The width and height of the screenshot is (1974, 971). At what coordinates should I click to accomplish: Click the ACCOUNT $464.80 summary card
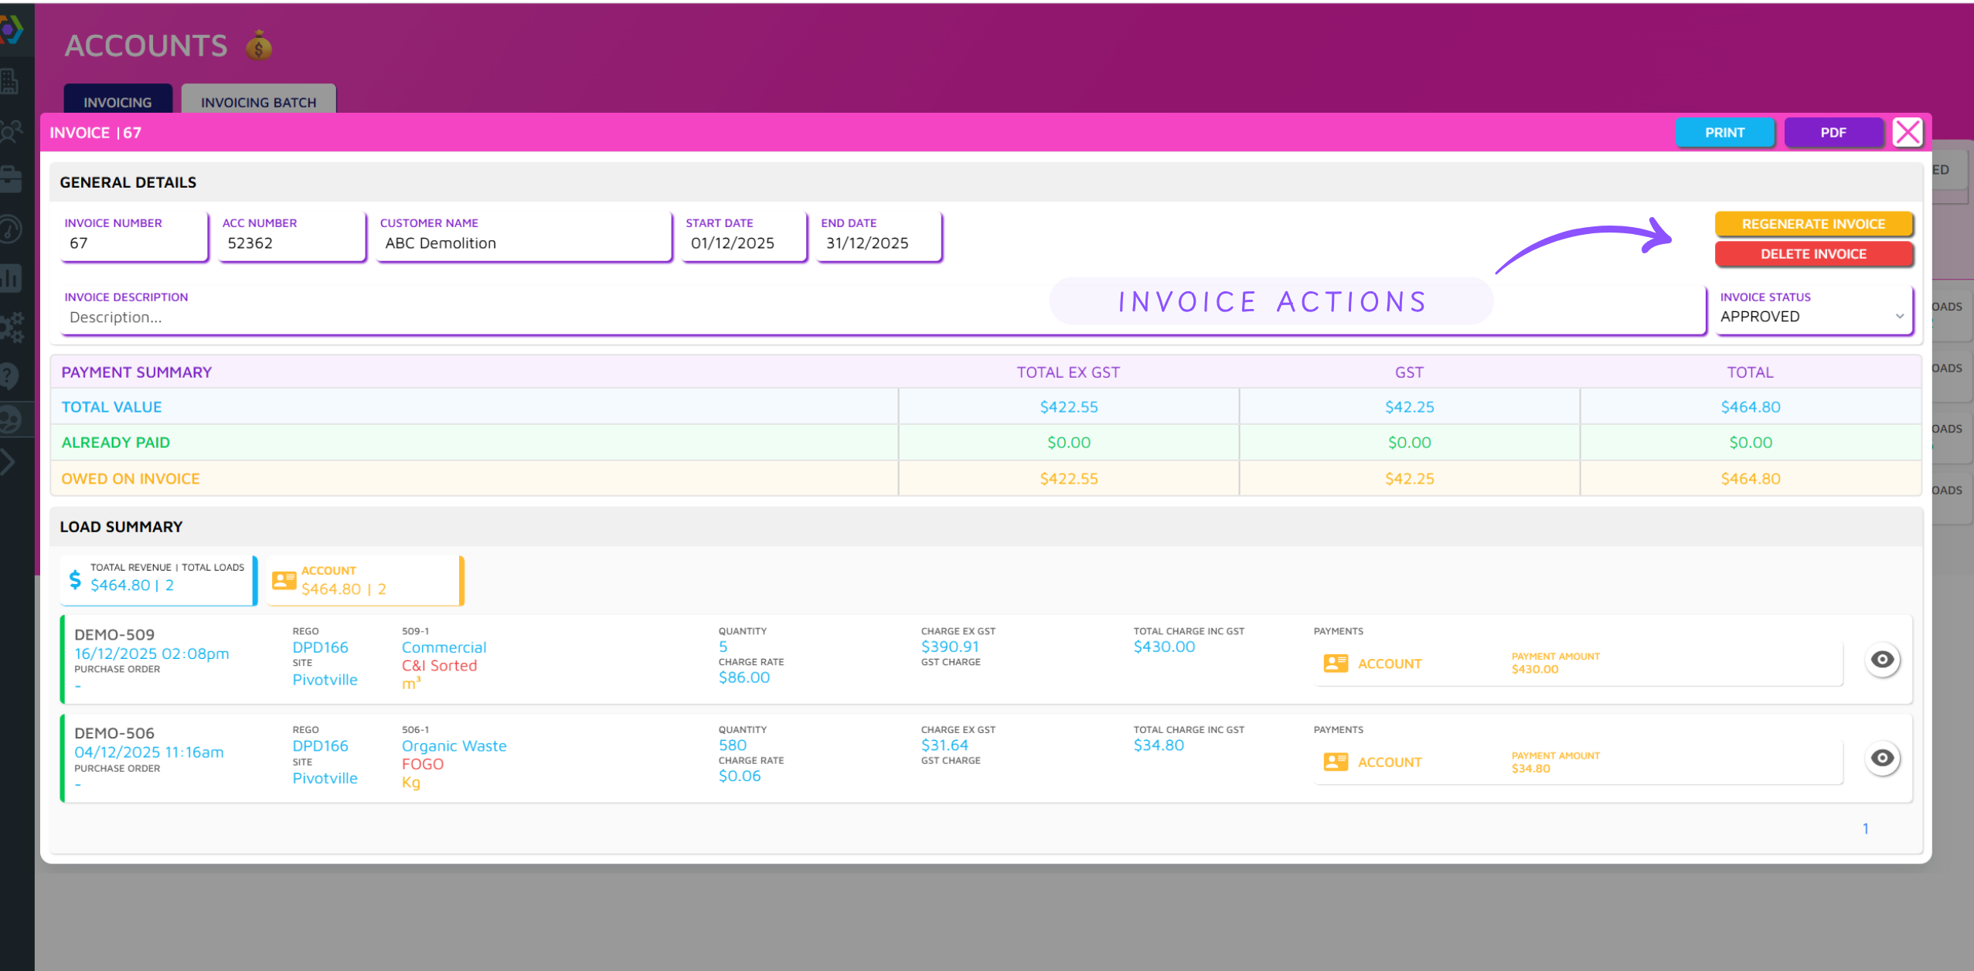pos(365,580)
